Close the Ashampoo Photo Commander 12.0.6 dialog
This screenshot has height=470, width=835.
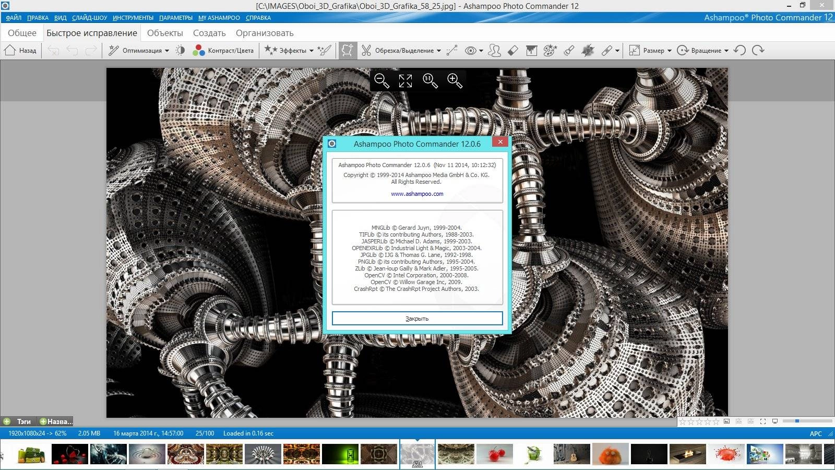click(x=500, y=142)
